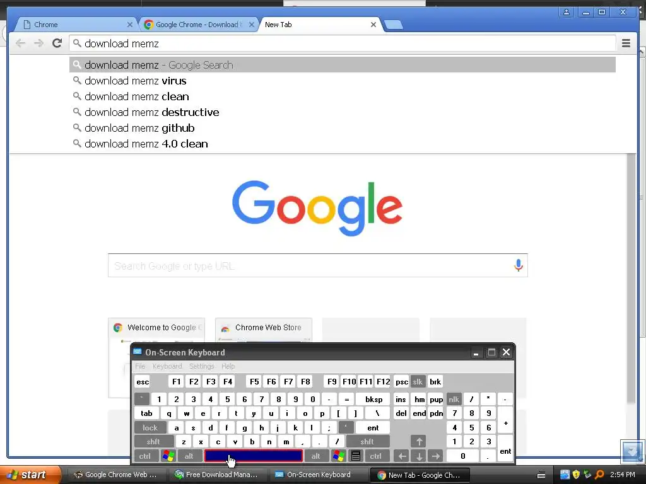Click the left arrow key
Screen dimensions: 646x484
(402, 456)
